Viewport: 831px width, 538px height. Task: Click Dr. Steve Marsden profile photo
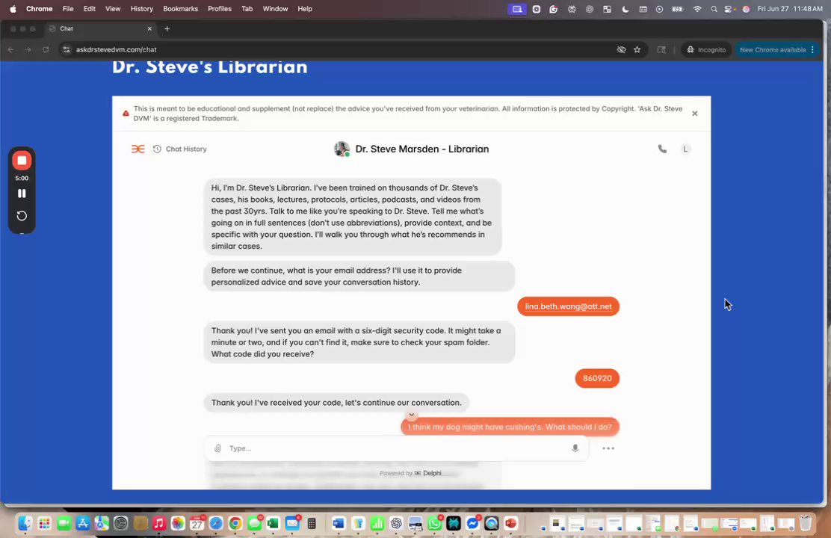coord(342,149)
